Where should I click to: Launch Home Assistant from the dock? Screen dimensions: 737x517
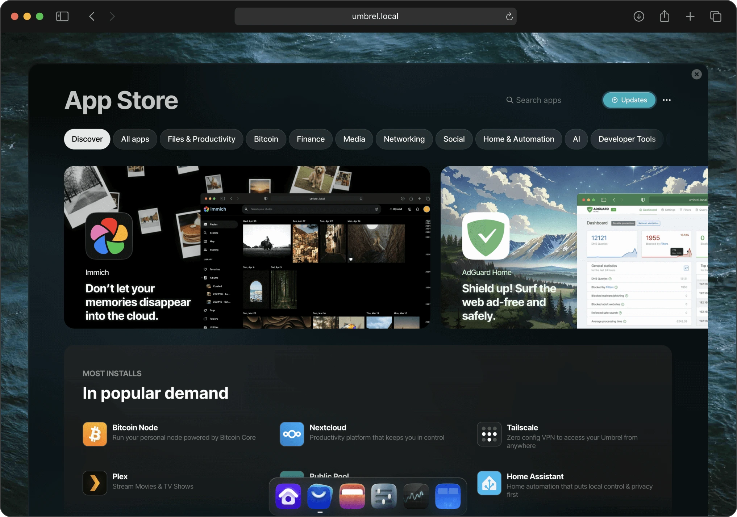[288, 496]
